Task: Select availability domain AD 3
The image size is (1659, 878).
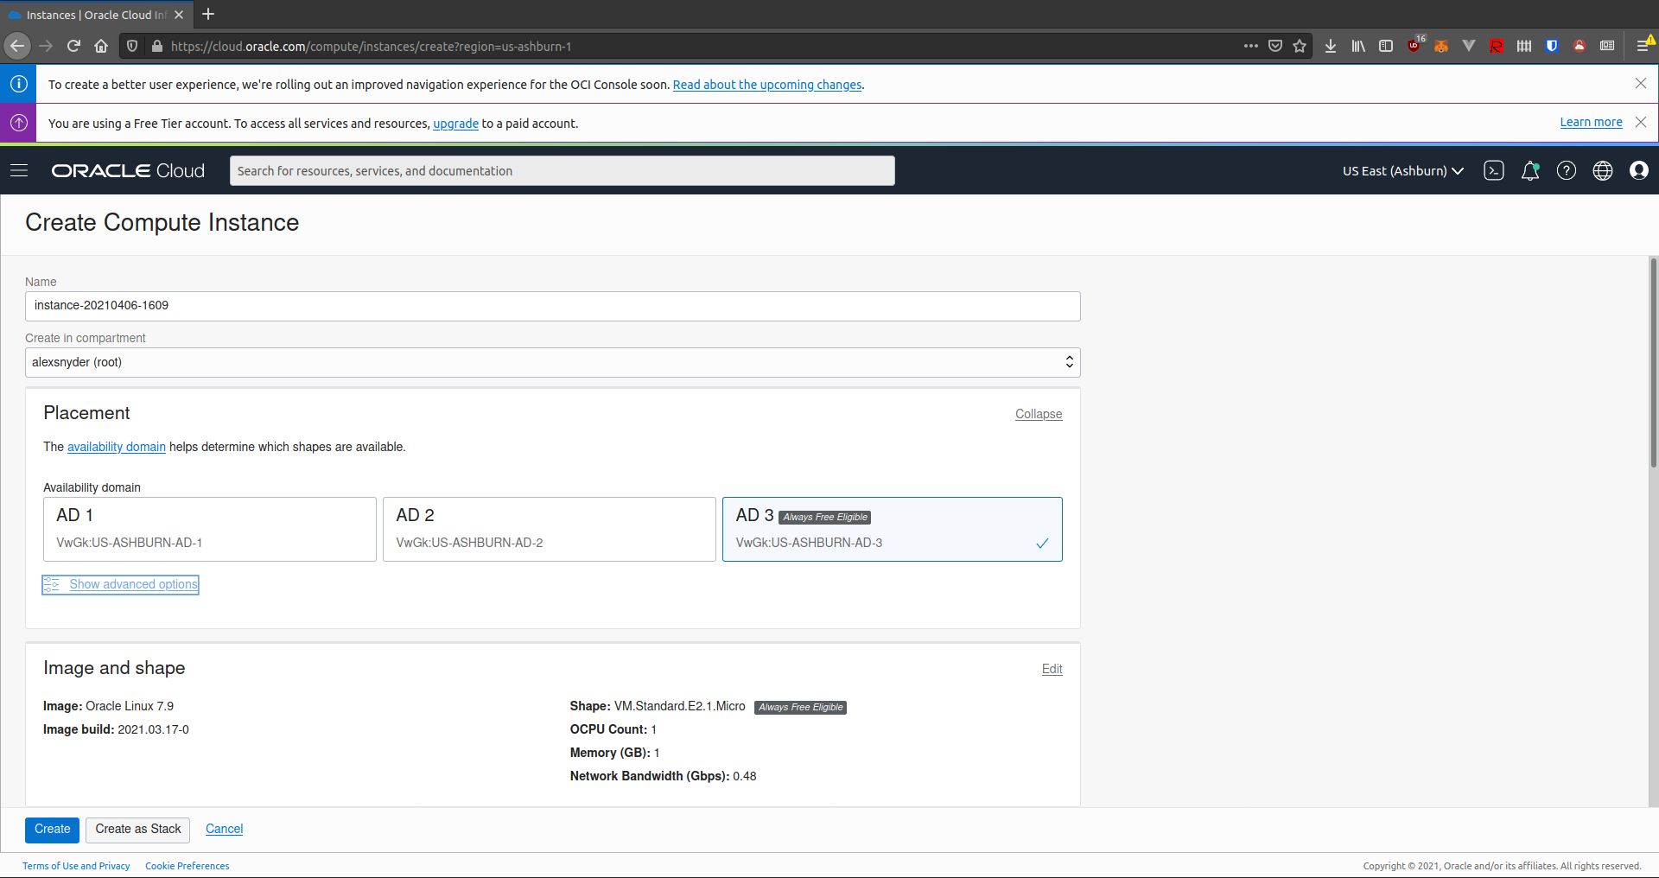Action: click(893, 529)
